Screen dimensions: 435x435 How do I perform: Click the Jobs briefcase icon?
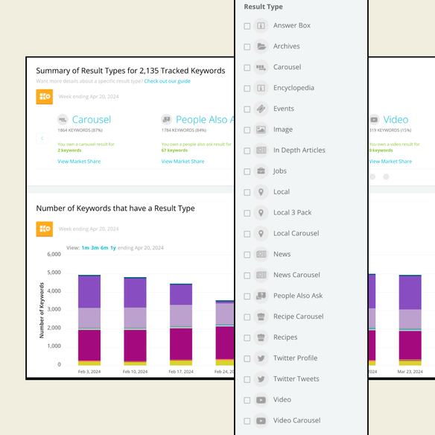tap(261, 171)
